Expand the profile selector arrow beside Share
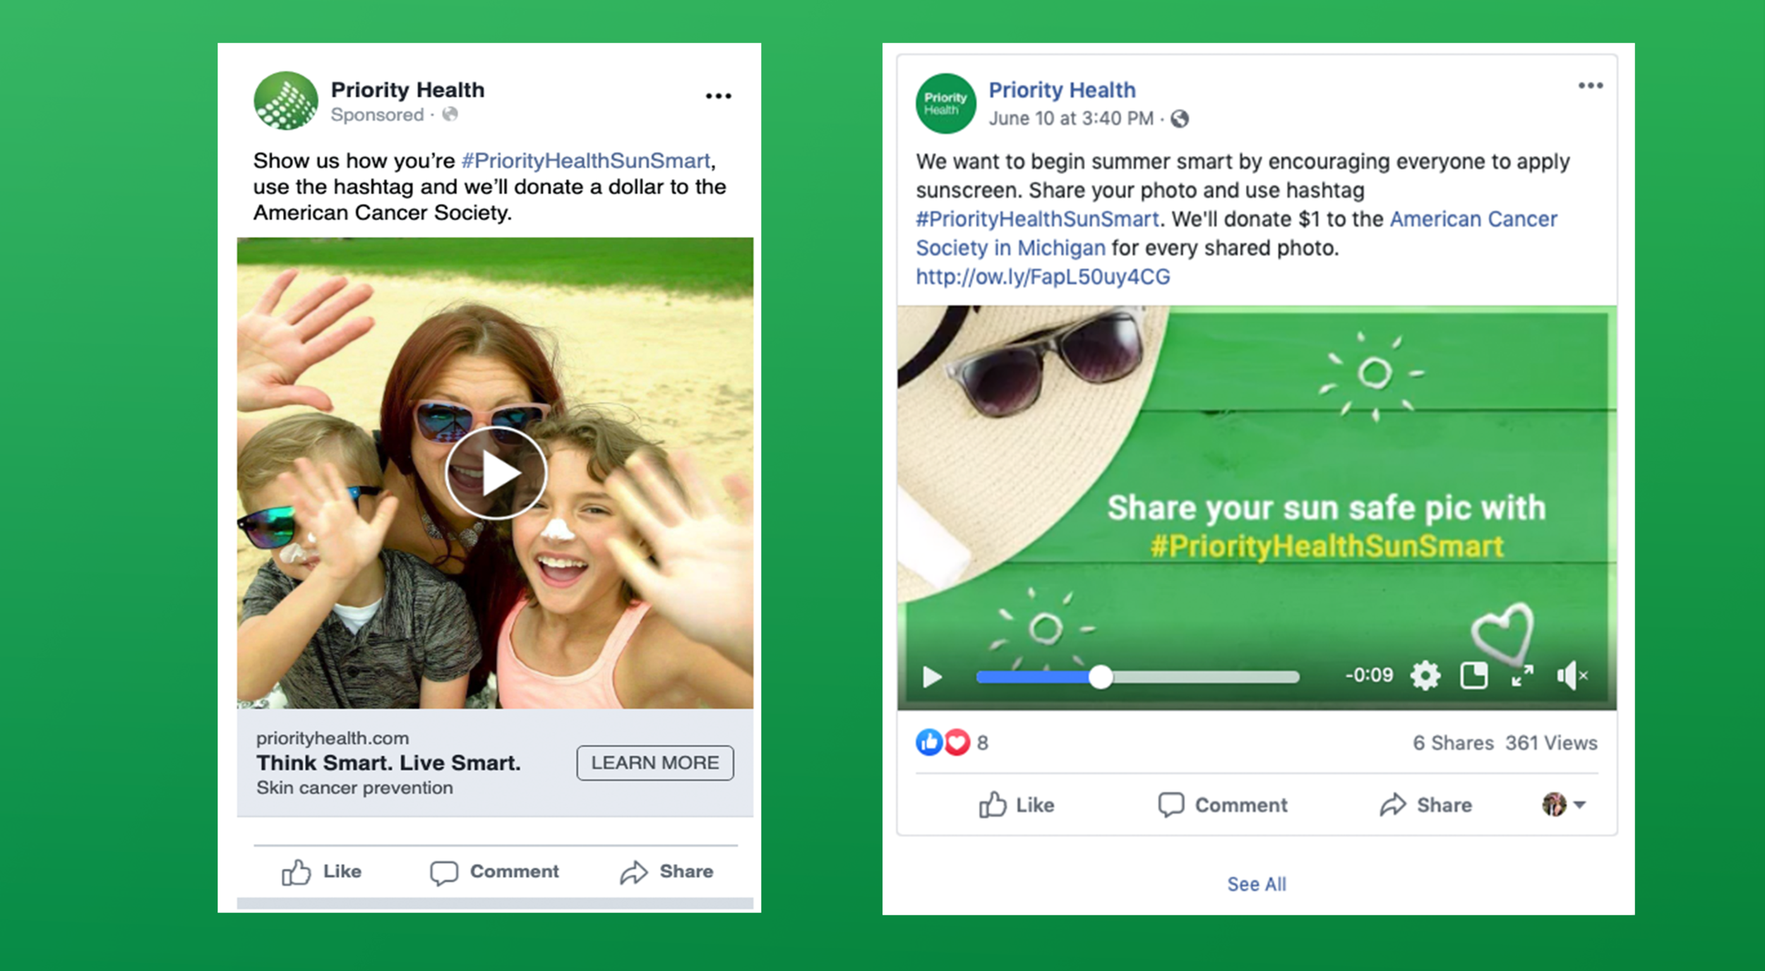This screenshot has width=1765, height=971. (x=1580, y=804)
